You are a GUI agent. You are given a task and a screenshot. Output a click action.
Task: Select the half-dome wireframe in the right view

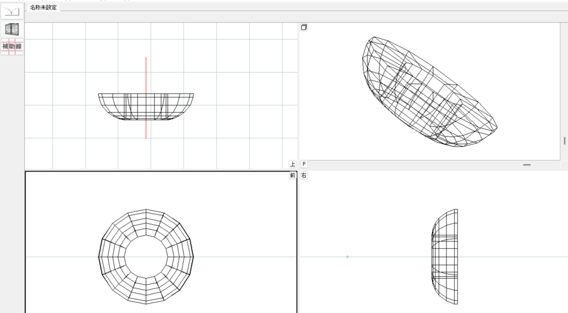(x=445, y=256)
